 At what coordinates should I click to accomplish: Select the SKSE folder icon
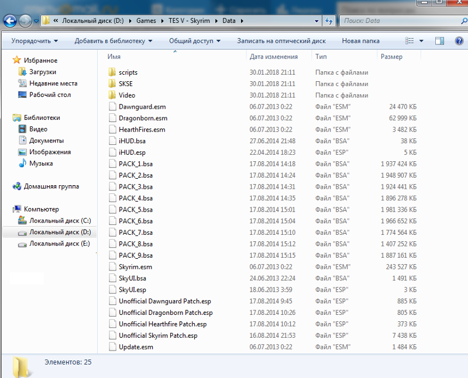point(112,84)
